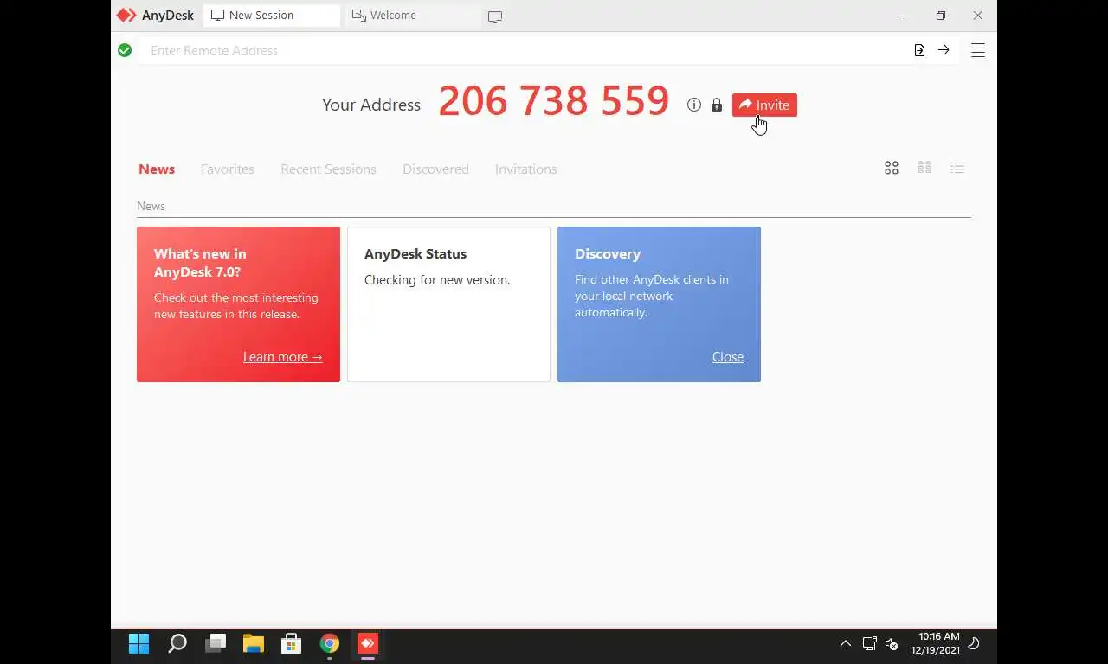
Task: Select the Favorites tab
Action: point(228,169)
